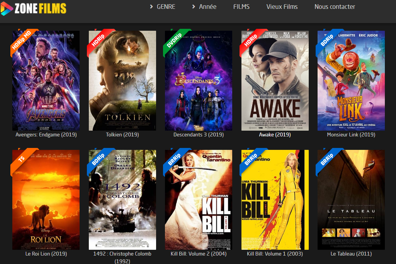
Task: Open the yellow Kill Bill Volume 1 poster
Action: pos(275,200)
